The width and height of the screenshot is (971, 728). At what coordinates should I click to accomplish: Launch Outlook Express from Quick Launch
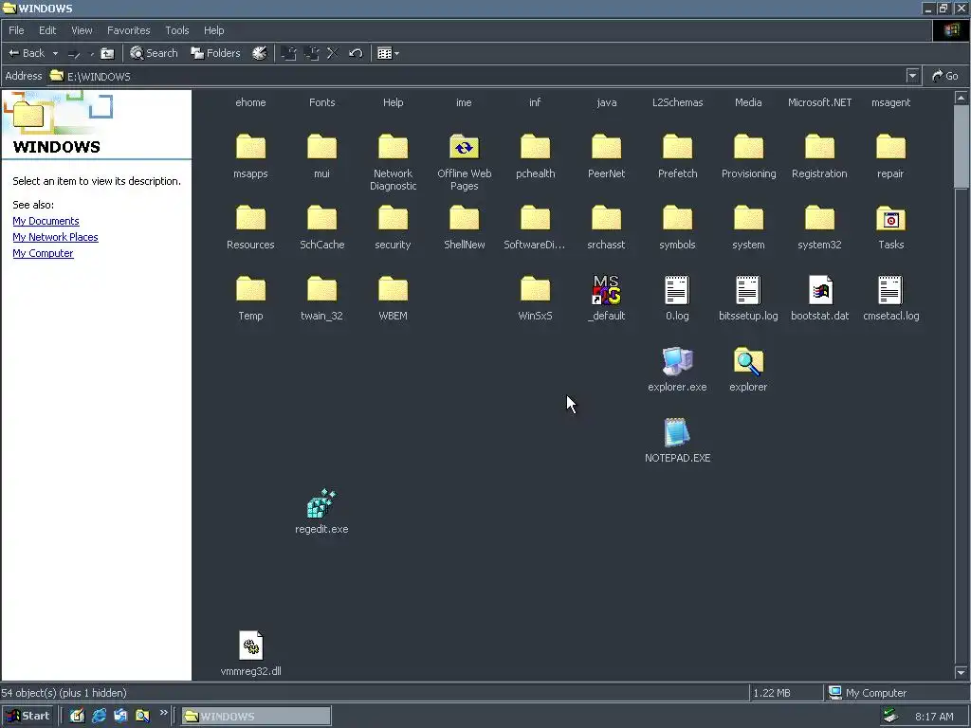coord(120,717)
